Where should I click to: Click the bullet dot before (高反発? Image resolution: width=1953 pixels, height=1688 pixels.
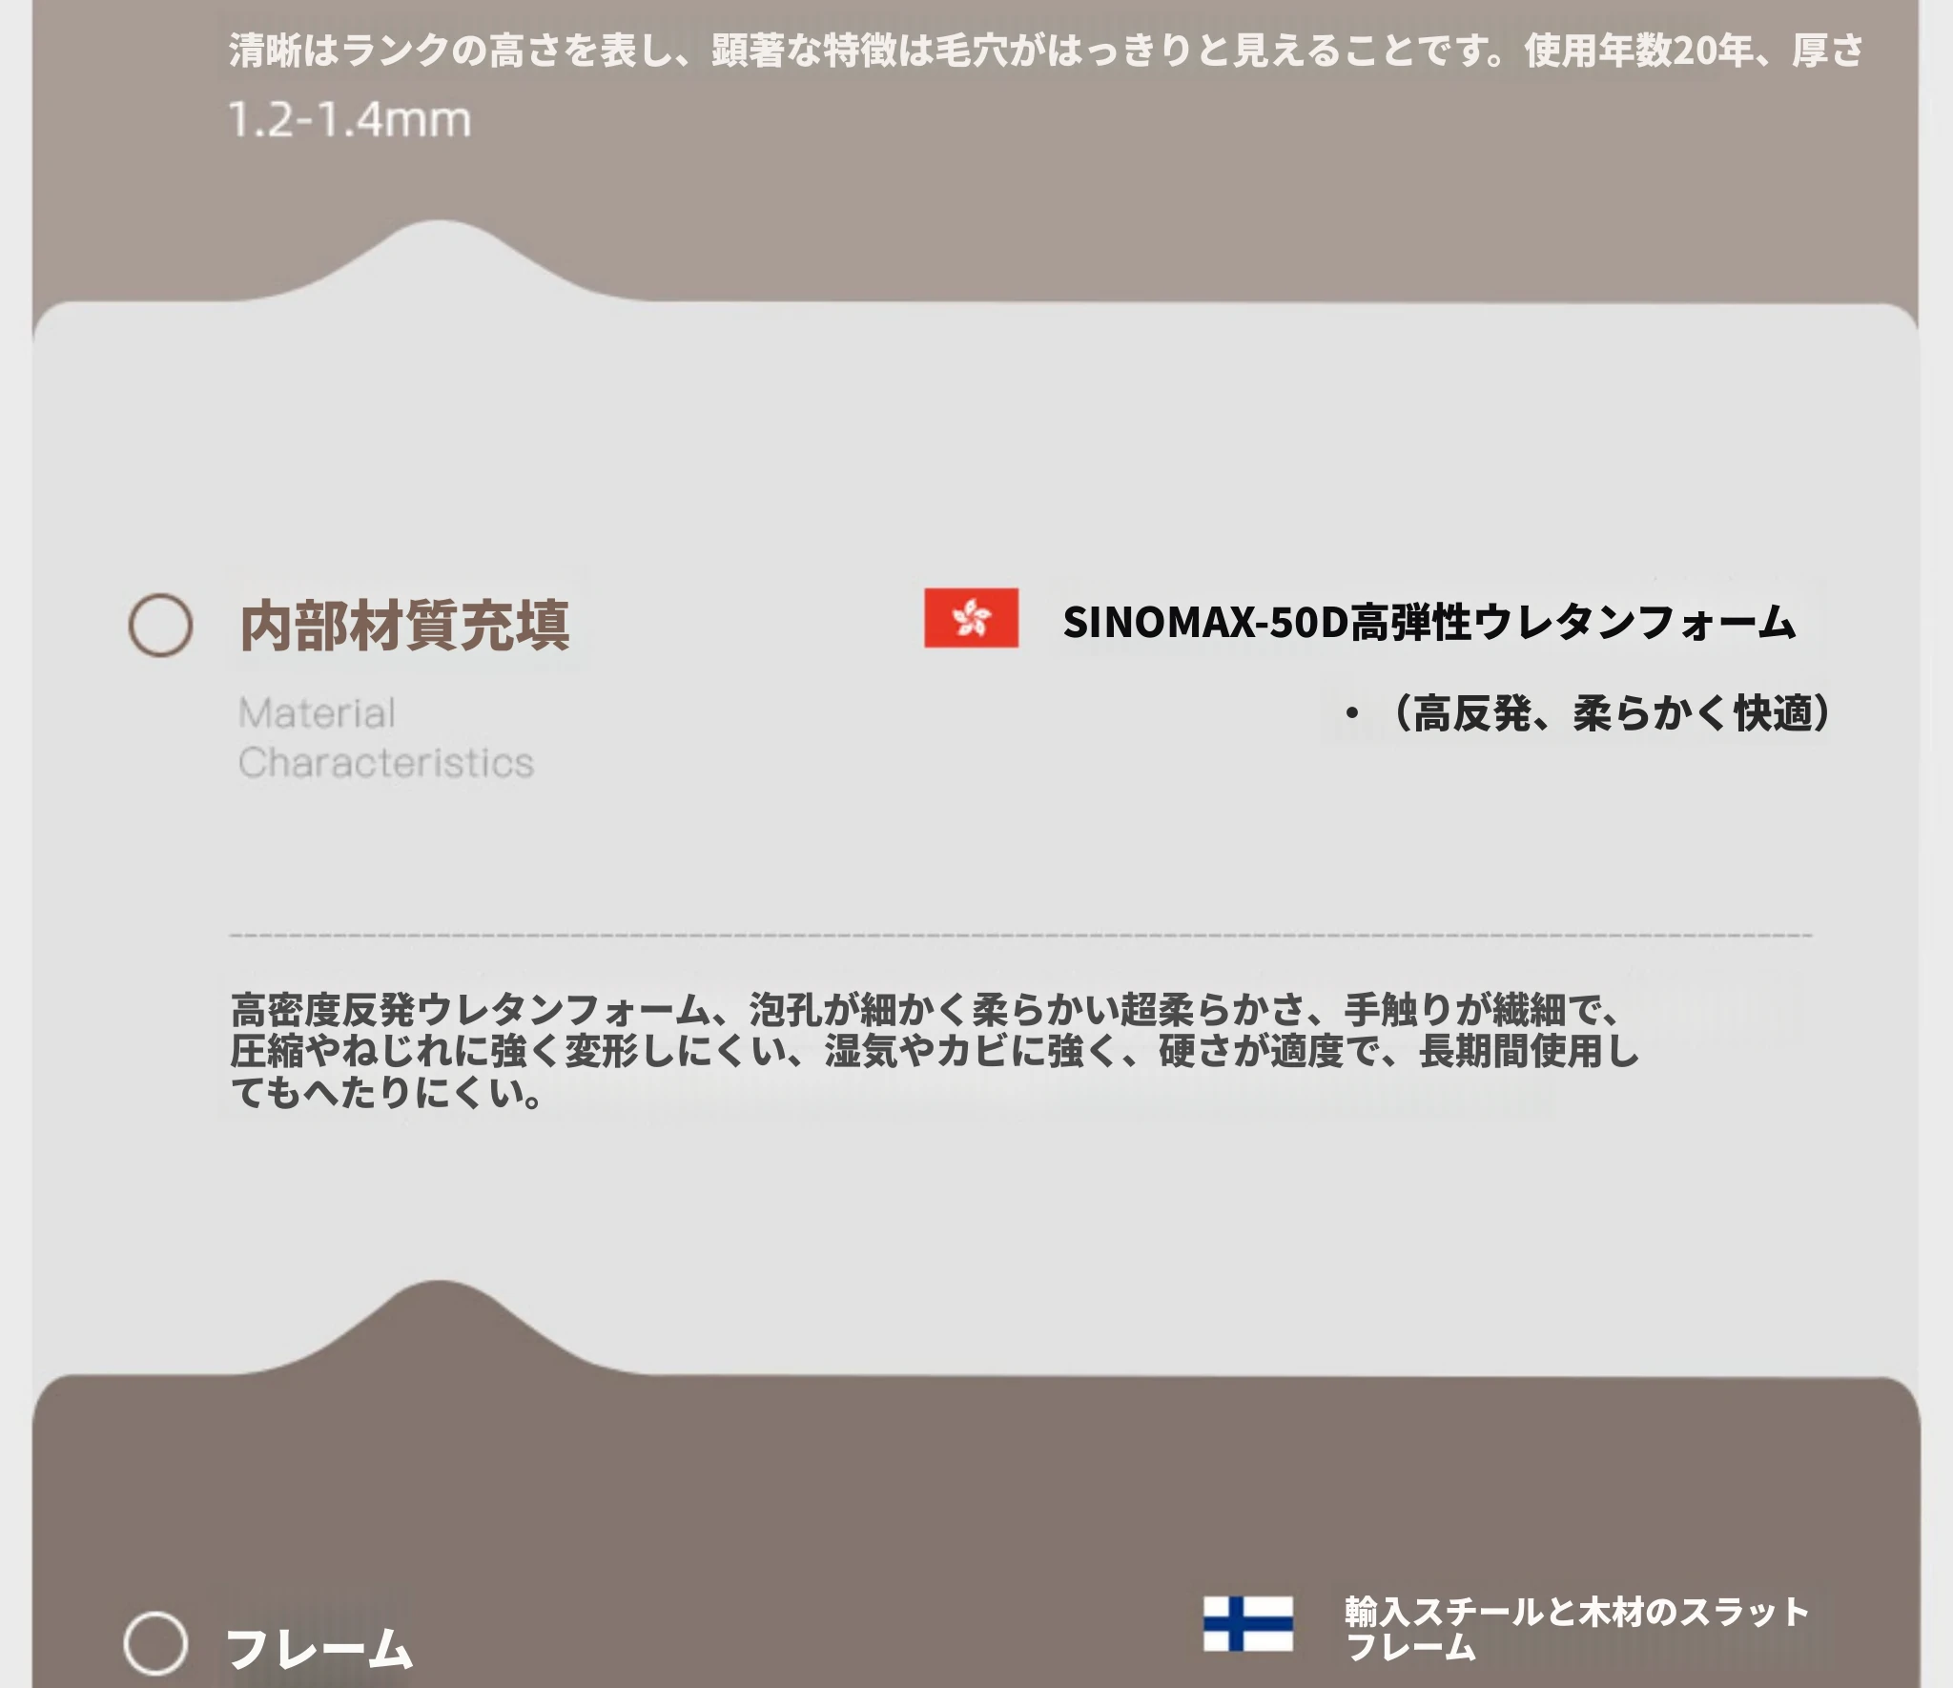tap(1351, 713)
